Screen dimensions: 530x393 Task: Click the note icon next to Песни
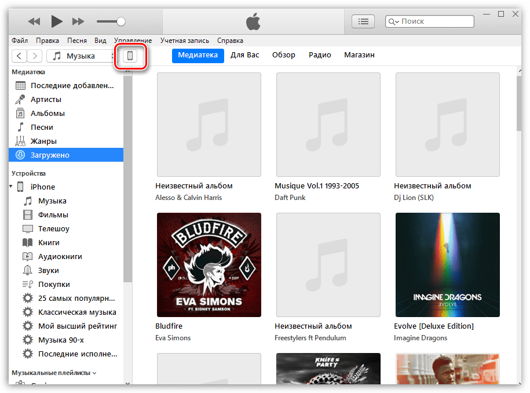pyautogui.click(x=21, y=127)
